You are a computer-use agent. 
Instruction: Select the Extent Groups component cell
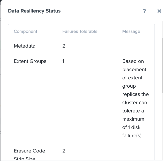pyautogui.click(x=30, y=61)
